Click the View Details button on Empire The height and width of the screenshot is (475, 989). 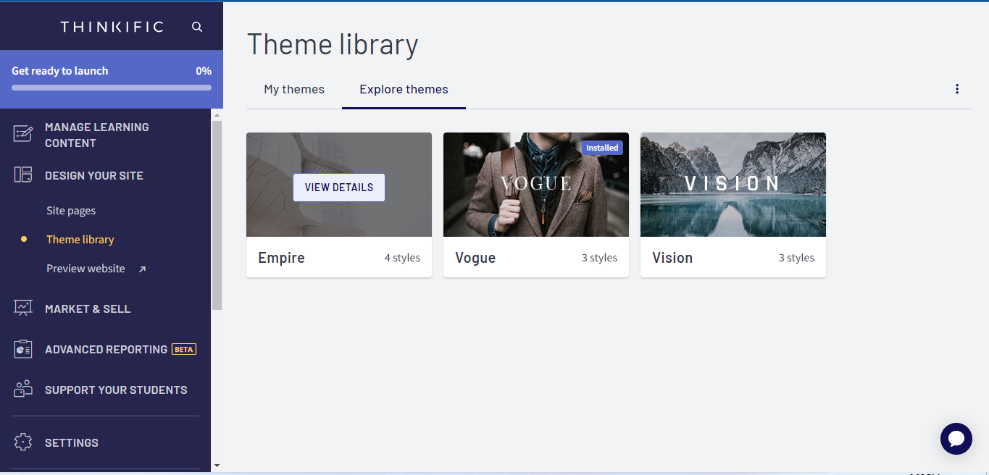tap(339, 188)
